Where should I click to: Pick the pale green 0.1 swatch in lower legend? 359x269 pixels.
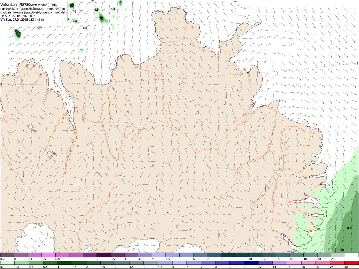(x=7, y=263)
